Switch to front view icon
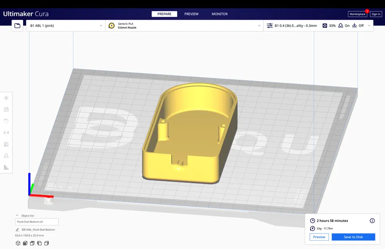The height and width of the screenshot is (249, 385). click(x=25, y=243)
